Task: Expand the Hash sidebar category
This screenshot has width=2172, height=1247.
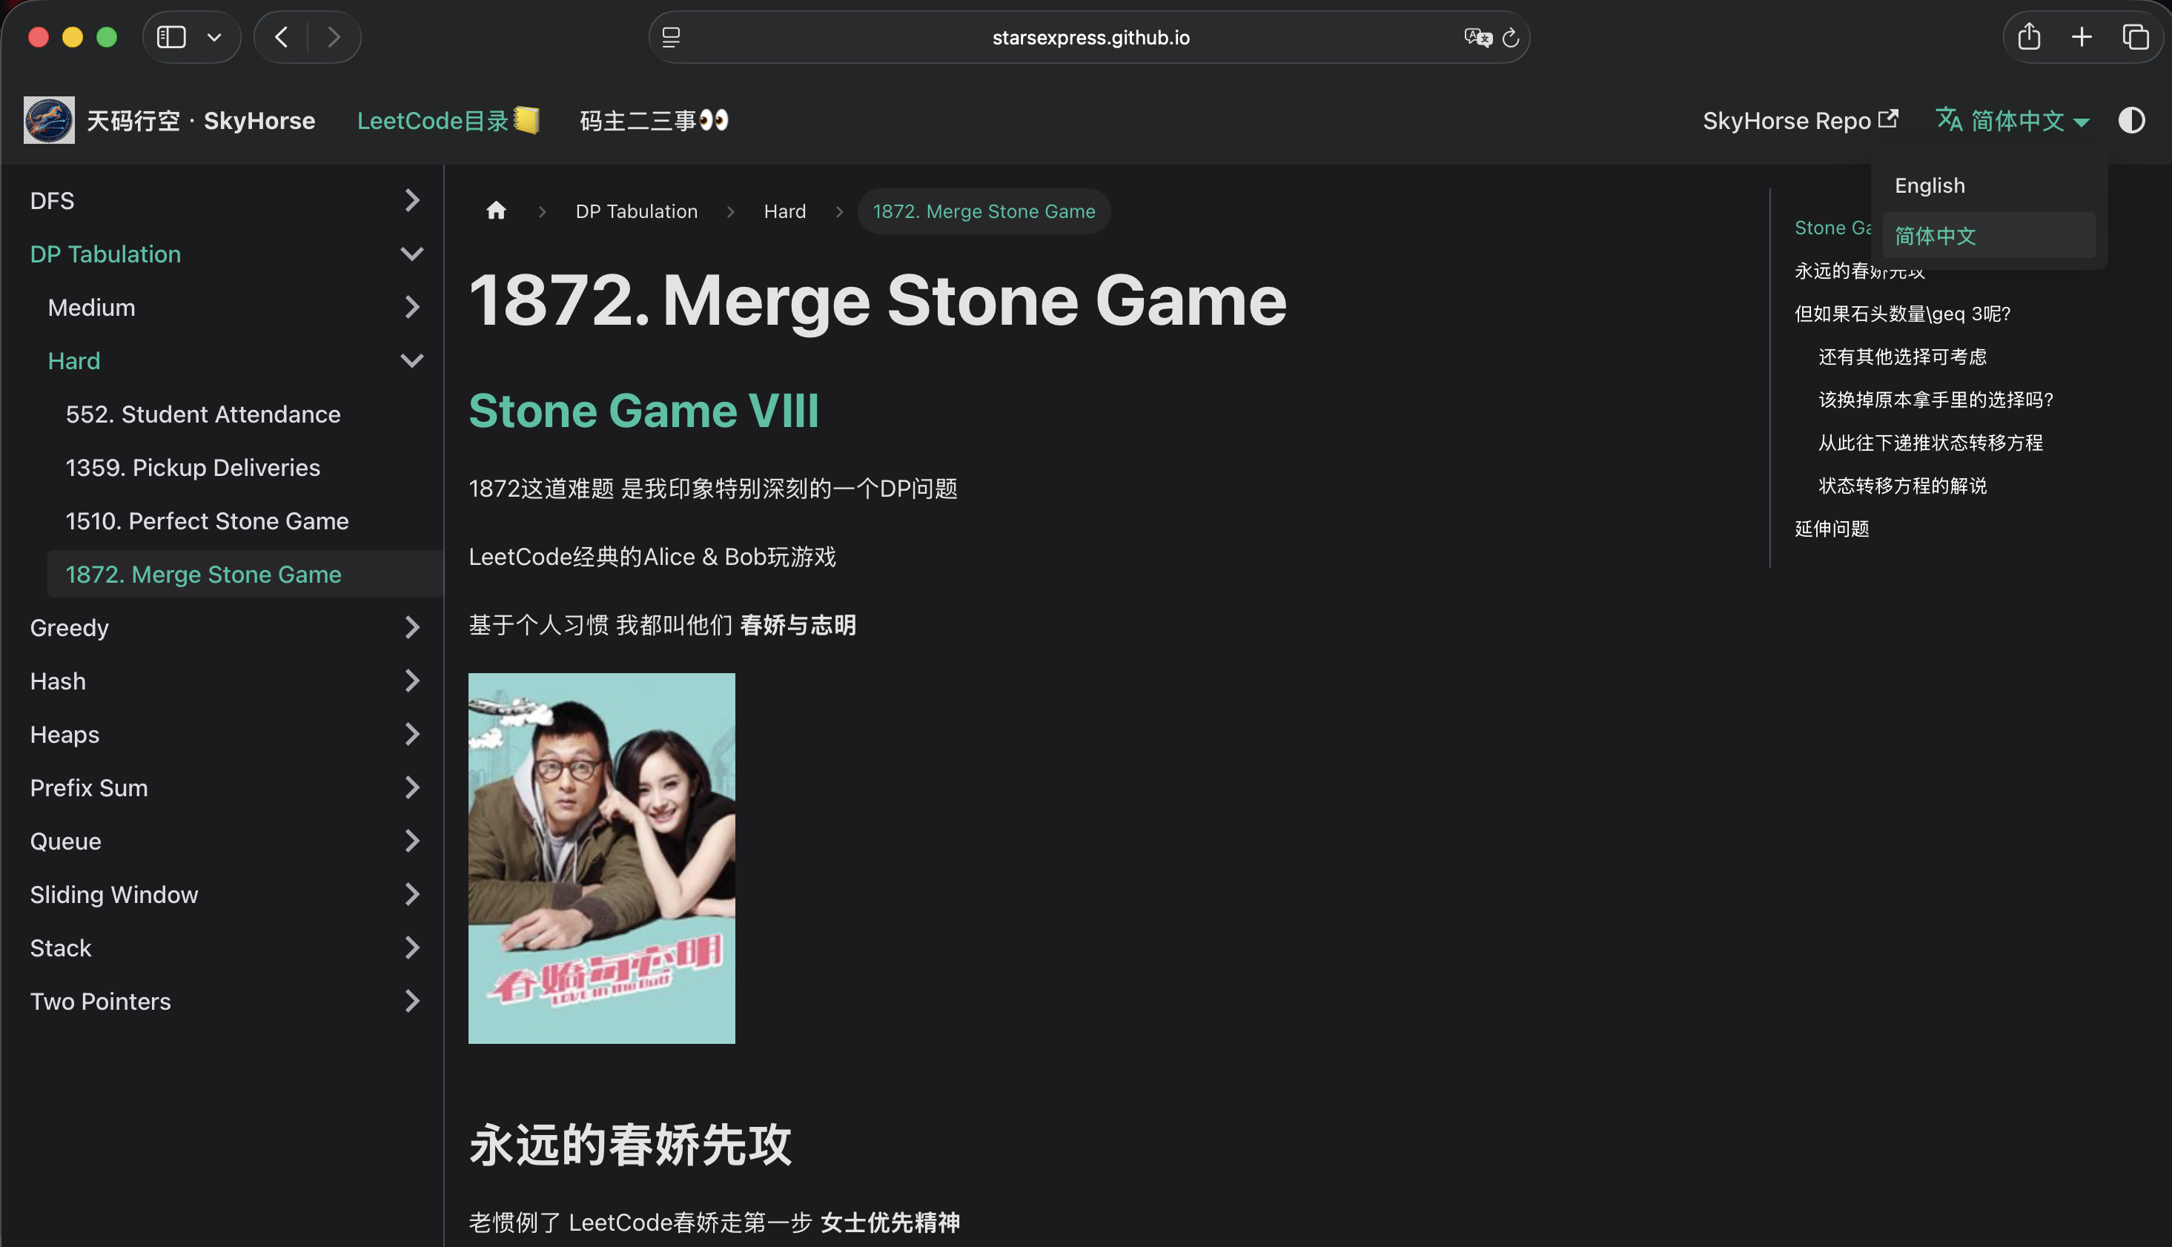Action: coord(412,681)
